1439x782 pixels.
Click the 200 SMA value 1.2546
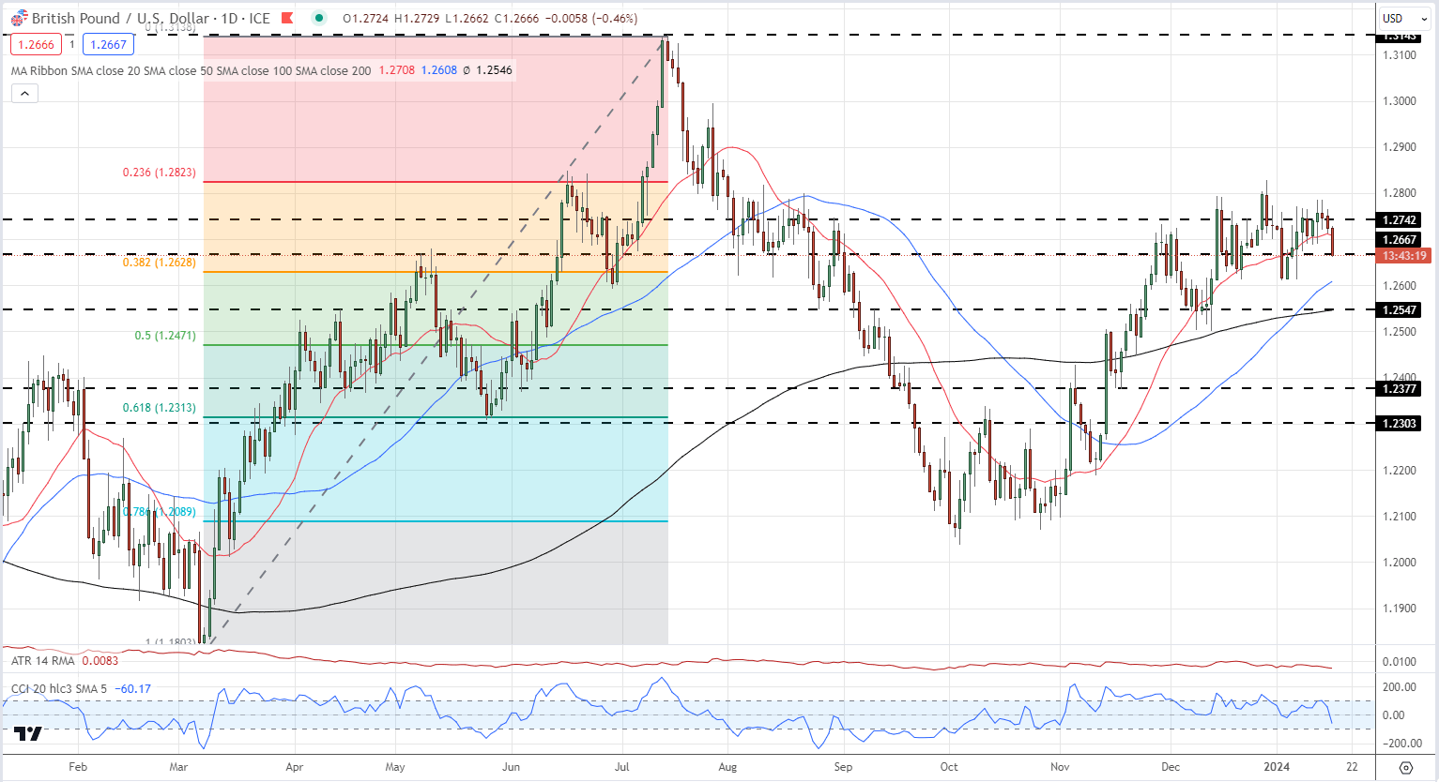[495, 70]
